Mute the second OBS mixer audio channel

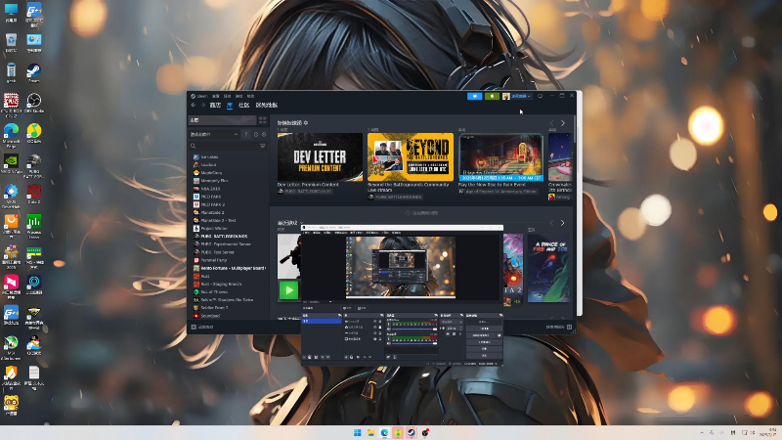389,343
